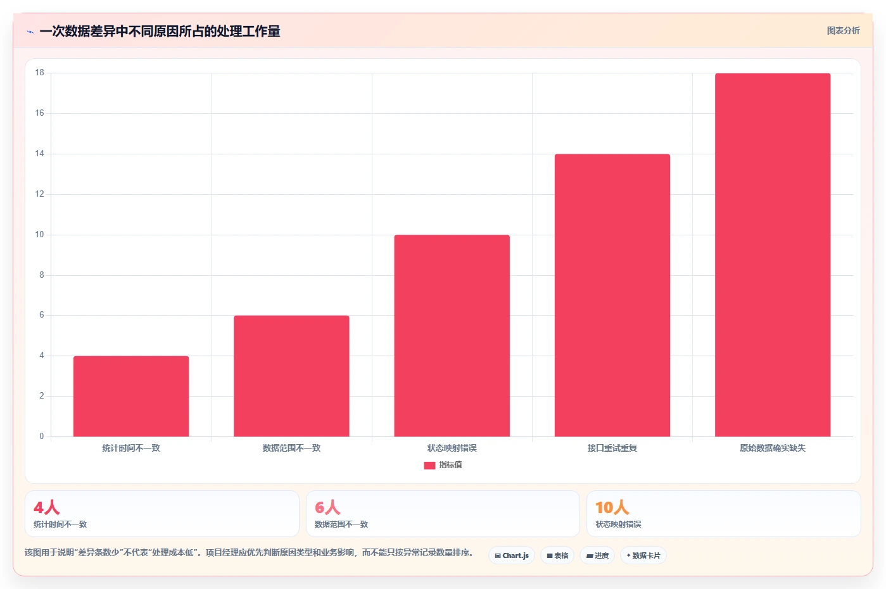Open the 4人 统计时间不一致 data card

(162, 514)
